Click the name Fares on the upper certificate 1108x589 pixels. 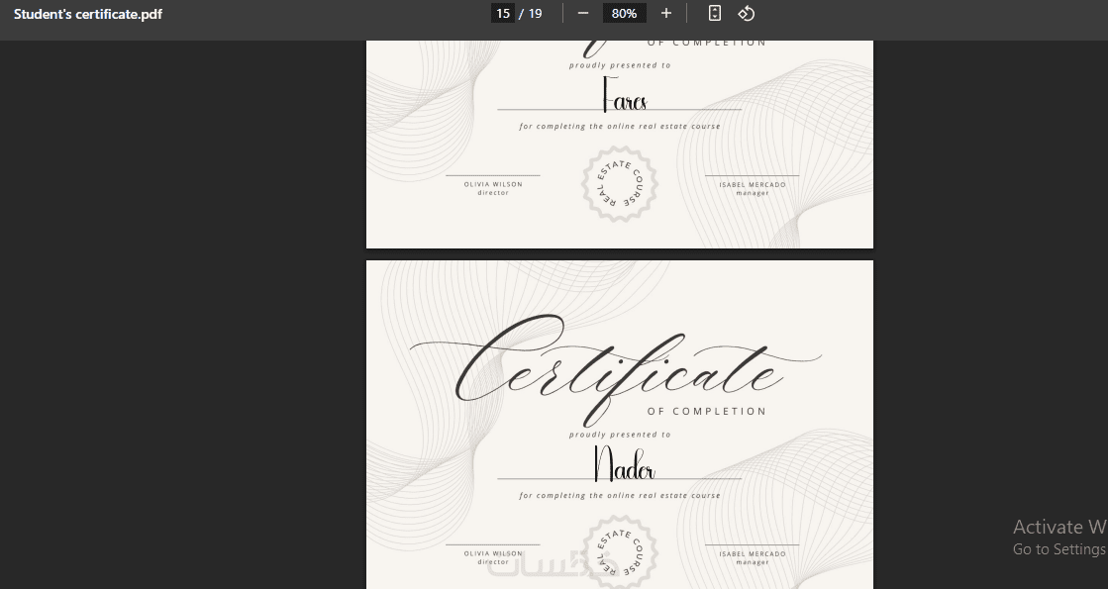point(625,95)
